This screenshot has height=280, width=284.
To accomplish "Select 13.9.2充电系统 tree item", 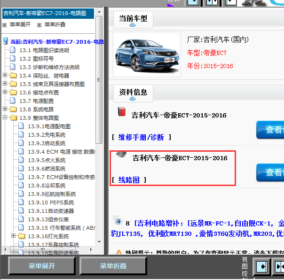I will point(47,135).
